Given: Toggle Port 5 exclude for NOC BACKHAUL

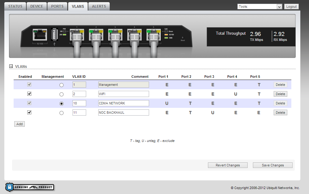Looking at the screenshot, I should point(259,112).
